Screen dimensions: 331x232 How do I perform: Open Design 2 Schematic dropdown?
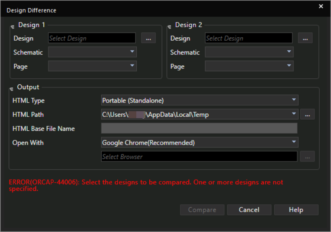coord(289,52)
